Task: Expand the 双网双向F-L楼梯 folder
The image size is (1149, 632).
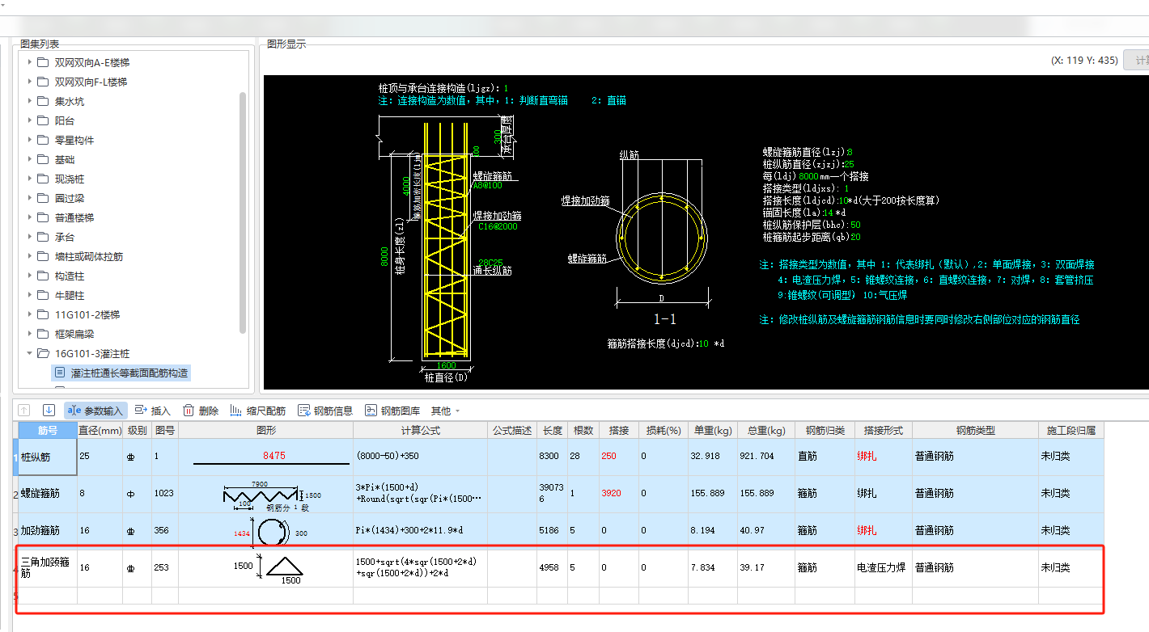Action: click(30, 82)
